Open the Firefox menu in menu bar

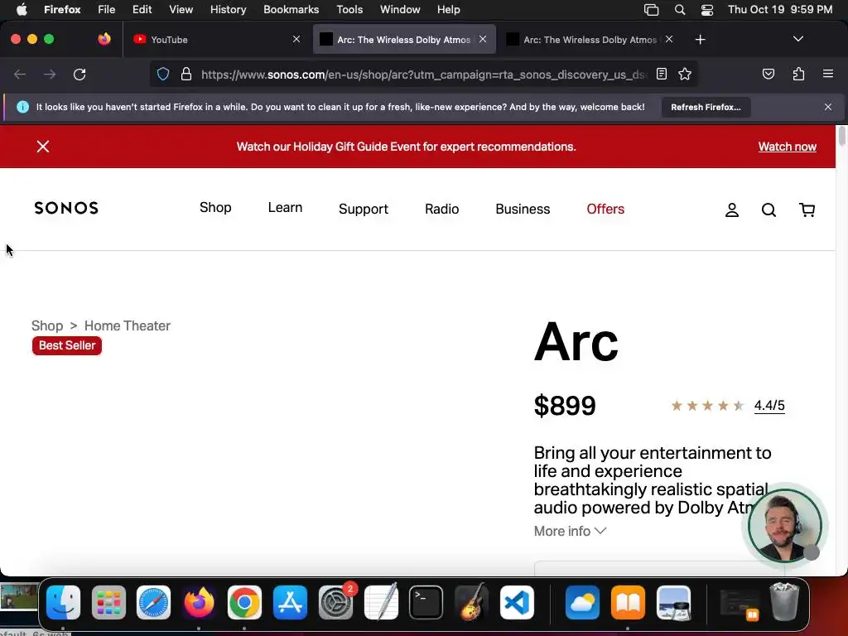point(62,9)
